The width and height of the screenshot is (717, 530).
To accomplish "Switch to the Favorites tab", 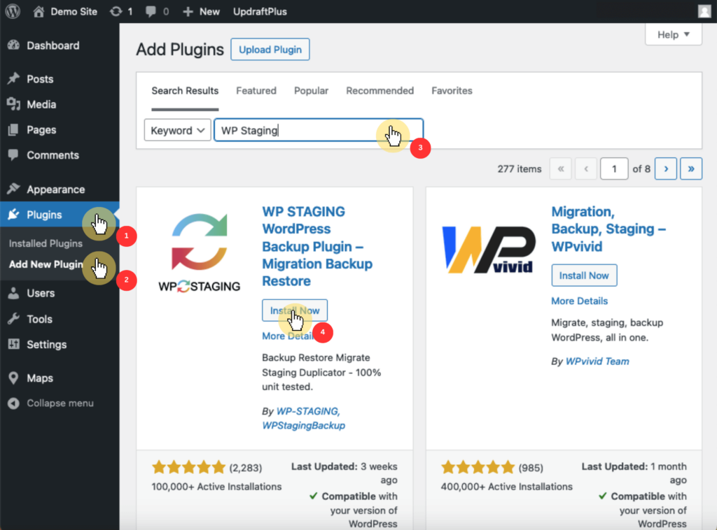I will pyautogui.click(x=452, y=90).
